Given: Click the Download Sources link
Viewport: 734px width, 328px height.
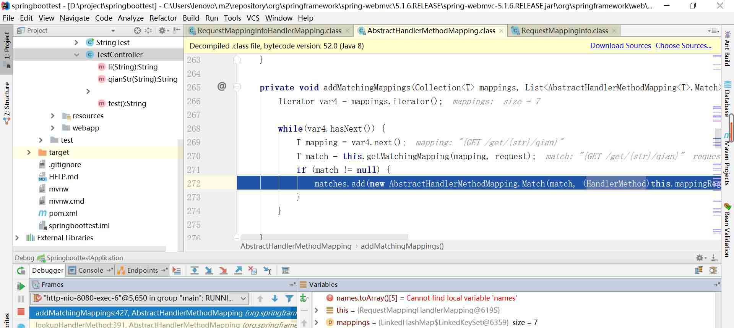Looking at the screenshot, I should 620,46.
